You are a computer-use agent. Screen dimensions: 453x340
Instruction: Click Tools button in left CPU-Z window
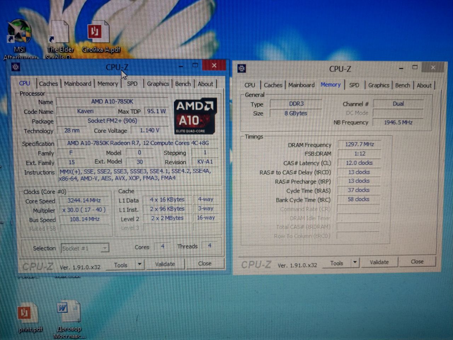point(121,265)
